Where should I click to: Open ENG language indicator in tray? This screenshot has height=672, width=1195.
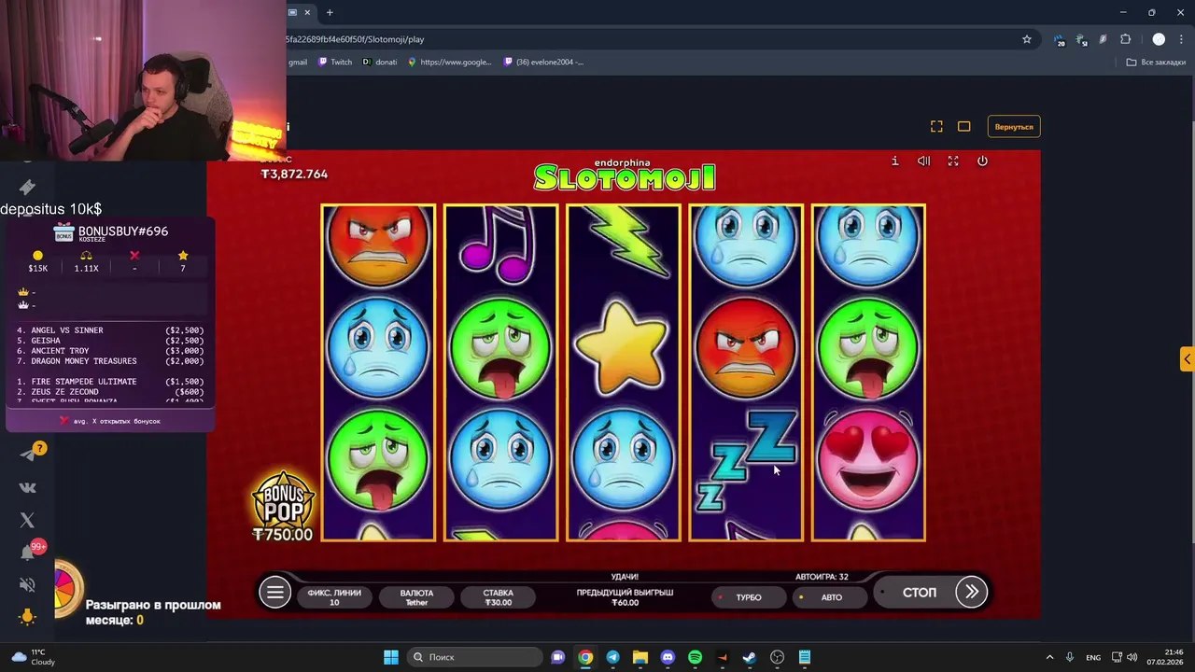tap(1092, 657)
